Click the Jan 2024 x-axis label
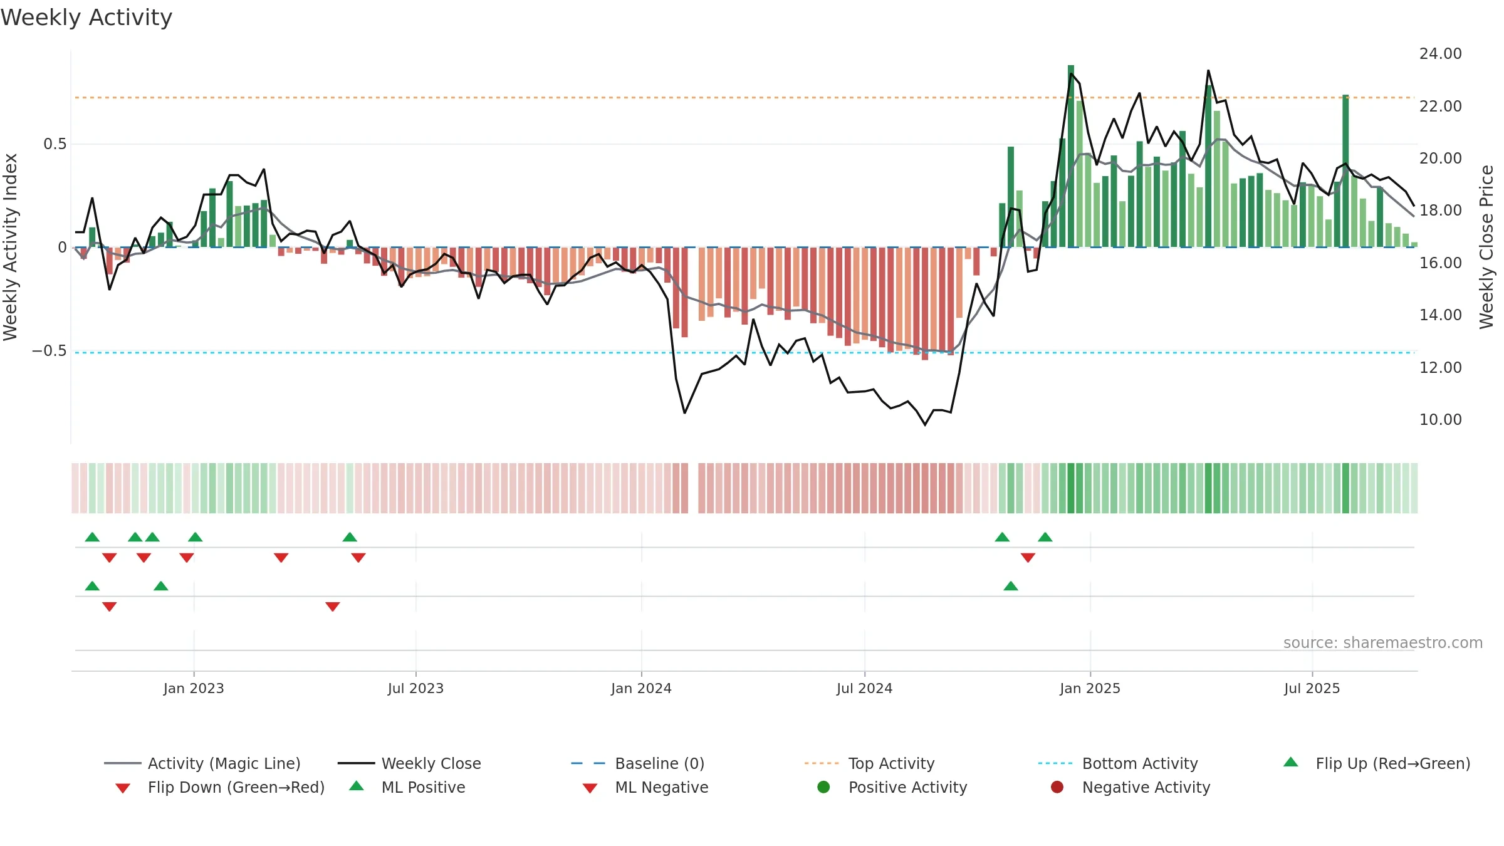The image size is (1504, 846). pos(641,688)
